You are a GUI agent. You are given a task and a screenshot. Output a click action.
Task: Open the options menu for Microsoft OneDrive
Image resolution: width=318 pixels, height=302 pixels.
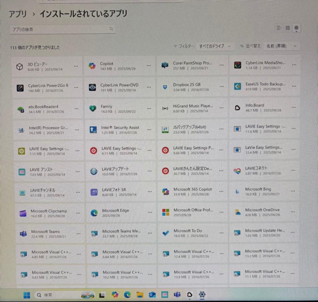coord(293,211)
